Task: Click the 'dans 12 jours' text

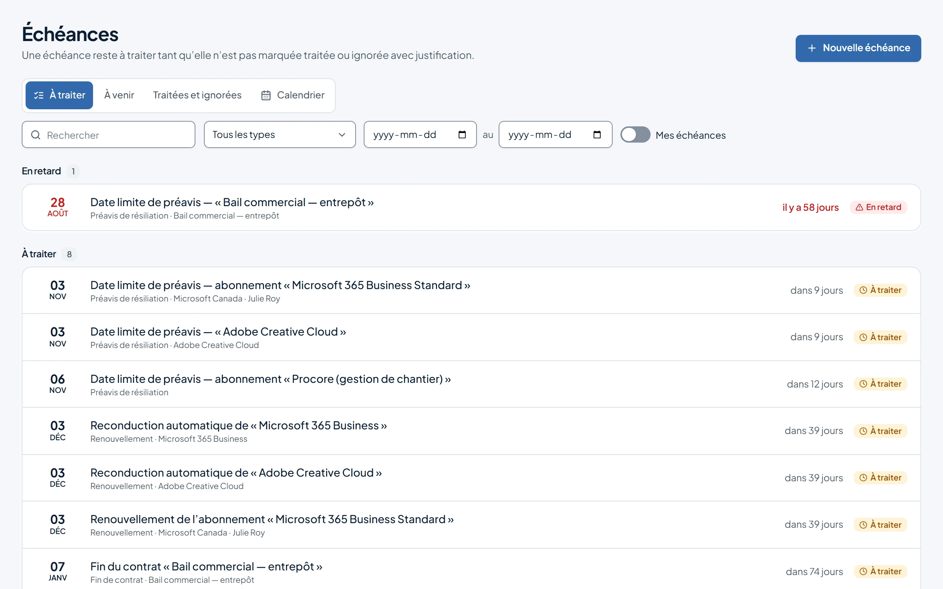Action: pos(815,384)
